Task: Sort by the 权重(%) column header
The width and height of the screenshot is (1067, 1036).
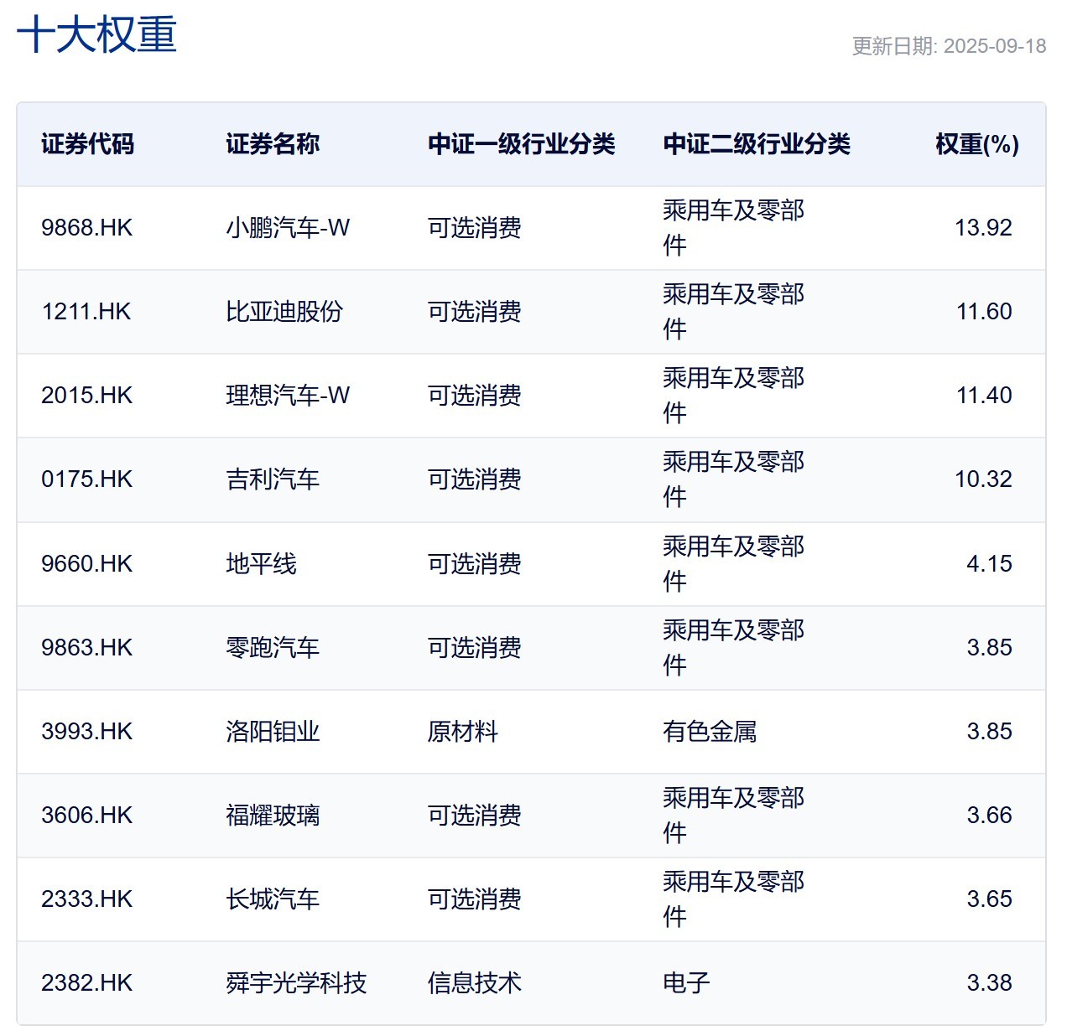Action: pyautogui.click(x=976, y=143)
